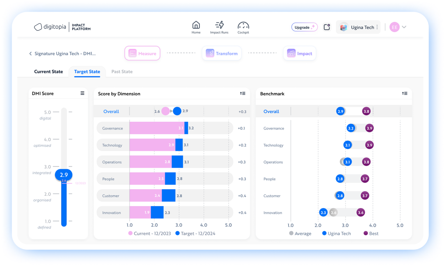
Task: Select the Transform stage icon
Action: 210,53
